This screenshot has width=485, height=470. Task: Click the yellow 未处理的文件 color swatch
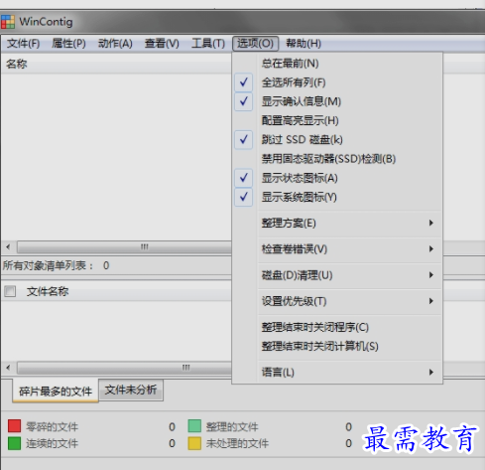[x=194, y=443]
